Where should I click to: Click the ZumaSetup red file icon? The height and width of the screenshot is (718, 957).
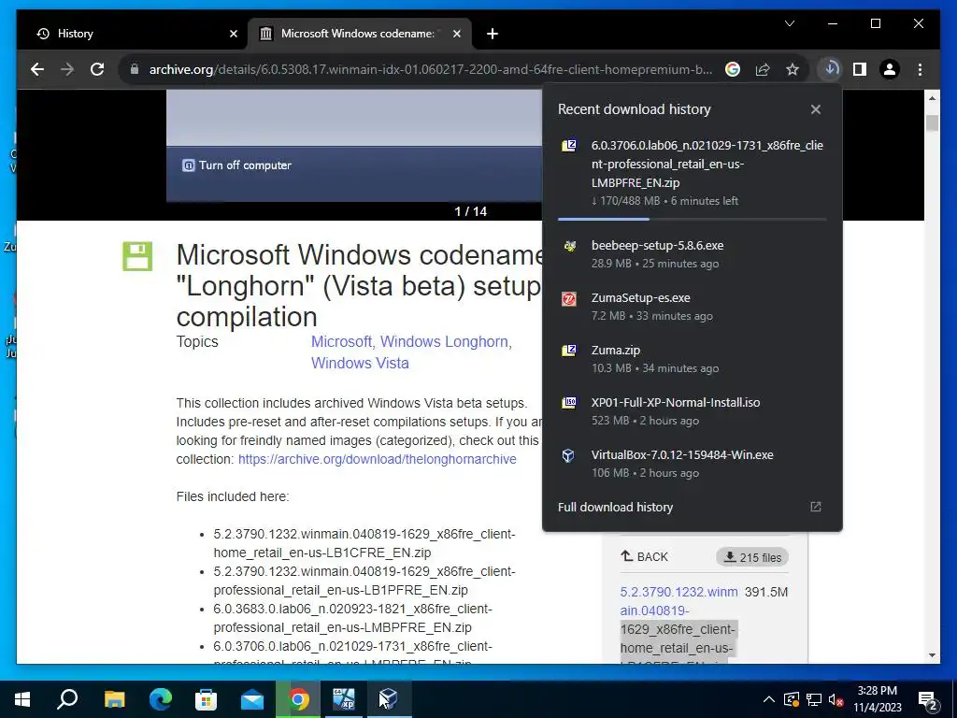point(569,298)
